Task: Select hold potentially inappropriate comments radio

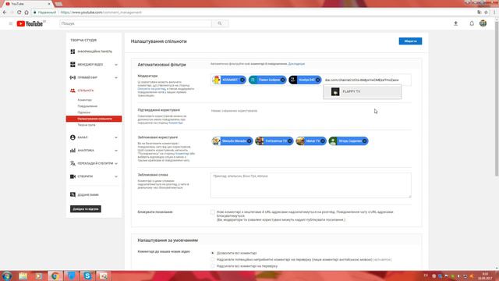Action: click(213, 260)
